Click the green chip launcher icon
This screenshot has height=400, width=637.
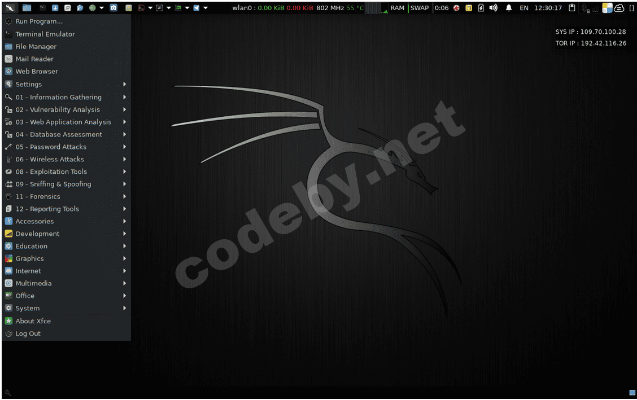(x=178, y=8)
